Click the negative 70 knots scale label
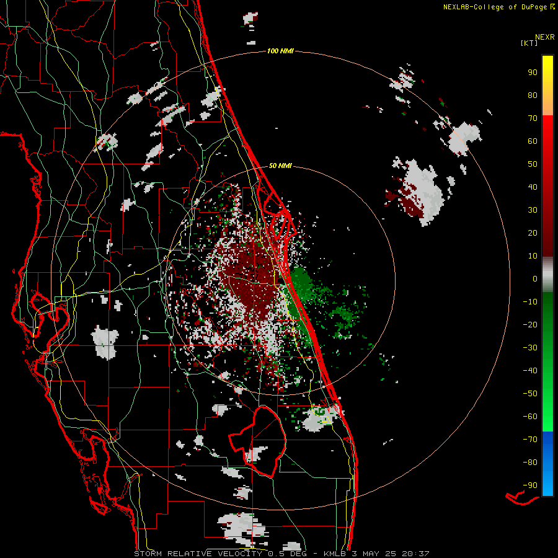The image size is (558, 558). [530, 440]
